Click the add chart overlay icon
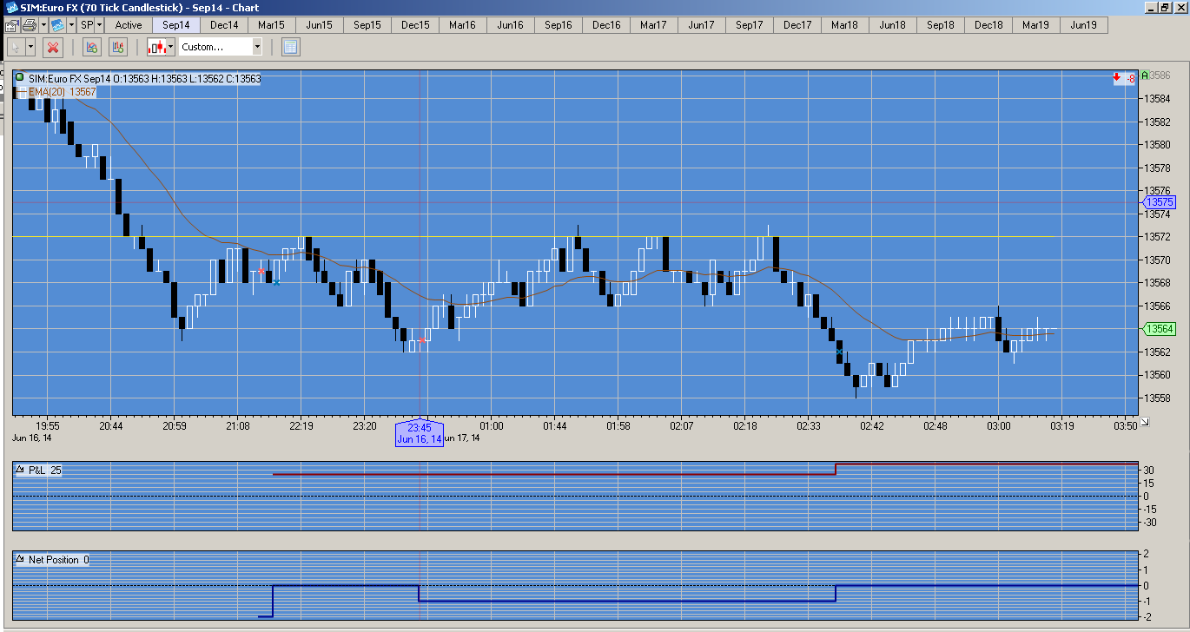Image resolution: width=1190 pixels, height=632 pixels. click(117, 47)
